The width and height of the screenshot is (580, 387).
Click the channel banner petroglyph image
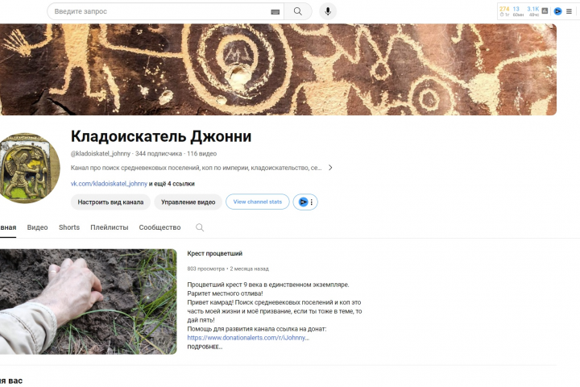coord(278,69)
